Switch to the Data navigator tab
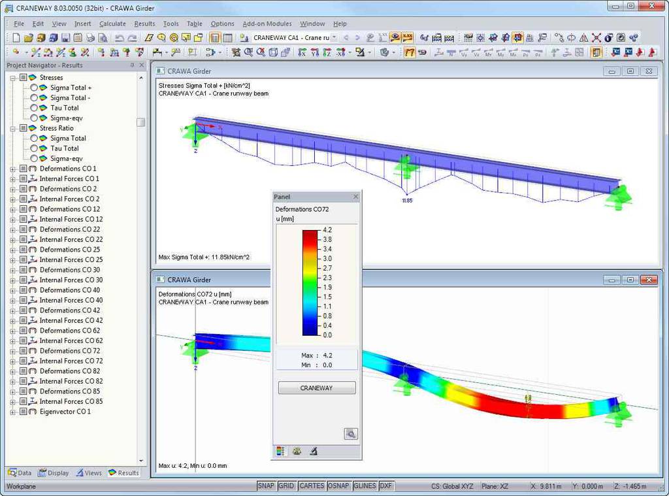669x496 pixels. (x=20, y=472)
